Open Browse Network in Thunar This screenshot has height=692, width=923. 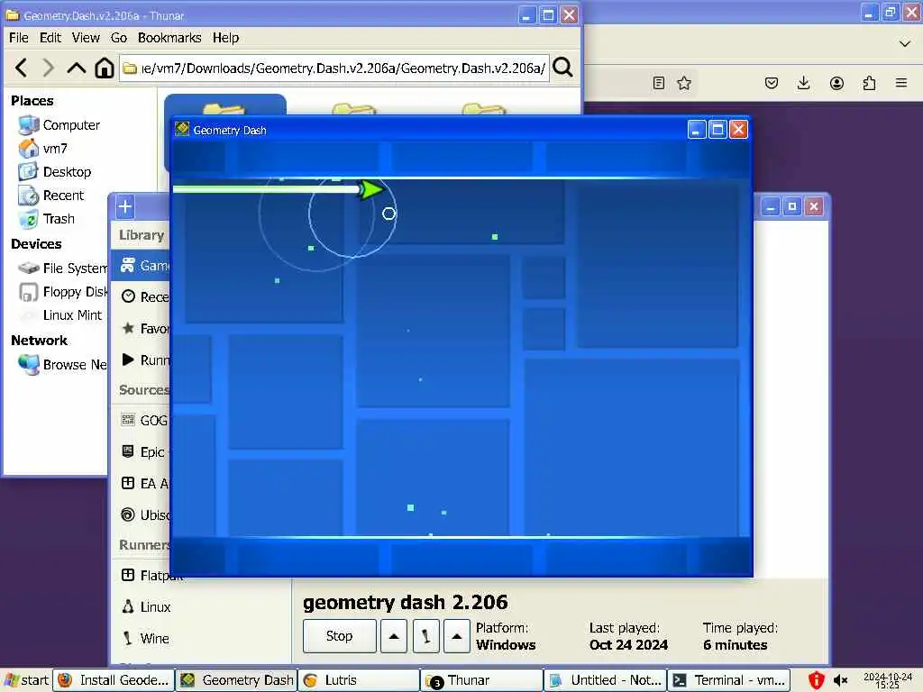coord(62,365)
